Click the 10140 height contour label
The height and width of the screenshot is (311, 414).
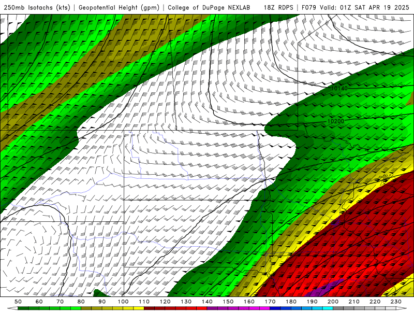(x=339, y=88)
